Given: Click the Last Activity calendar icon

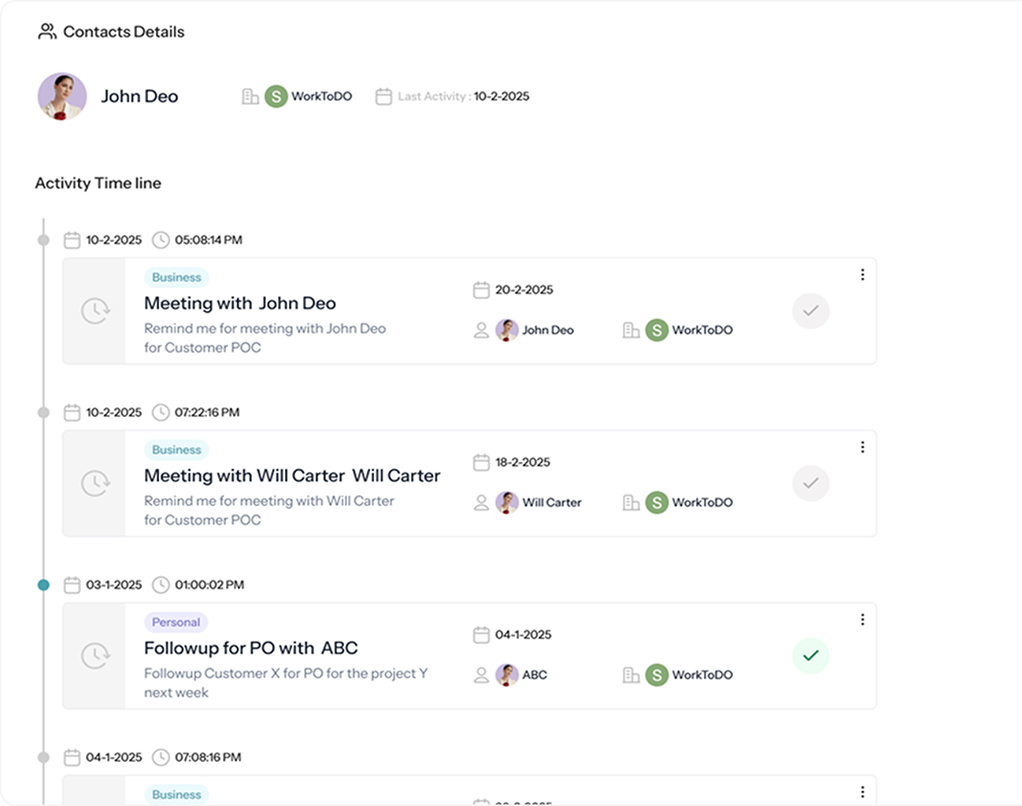Looking at the screenshot, I should point(383,96).
